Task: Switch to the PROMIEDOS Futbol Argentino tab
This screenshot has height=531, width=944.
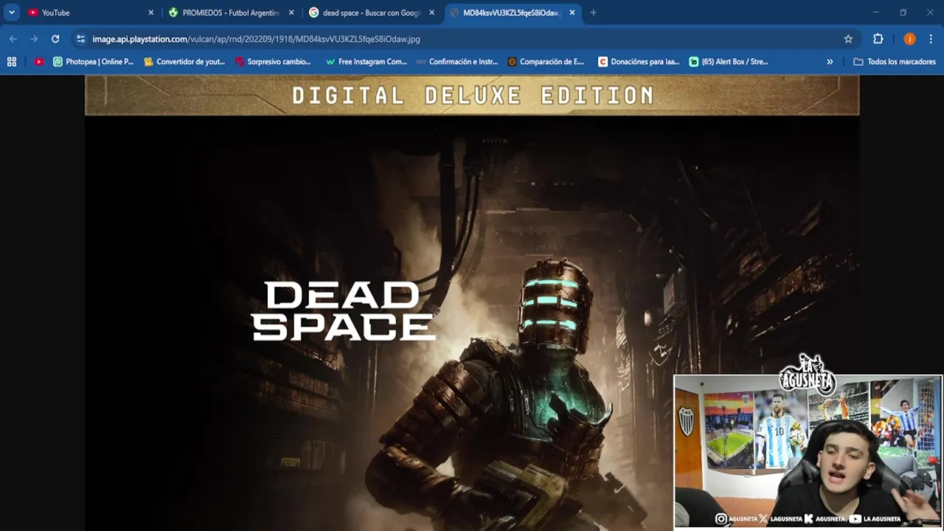Action: point(231,13)
